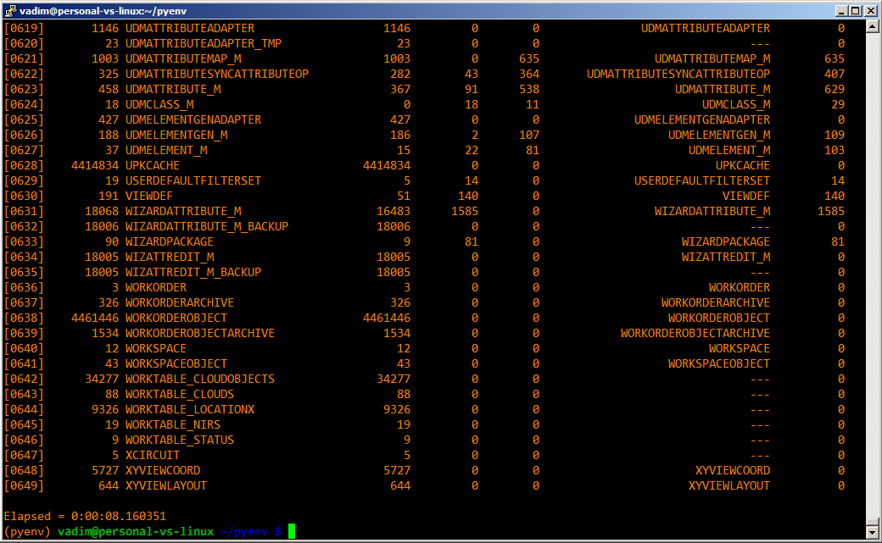Click the empty scrollbar track above thumb
Image resolution: width=882 pixels, height=543 pixels.
[872, 254]
